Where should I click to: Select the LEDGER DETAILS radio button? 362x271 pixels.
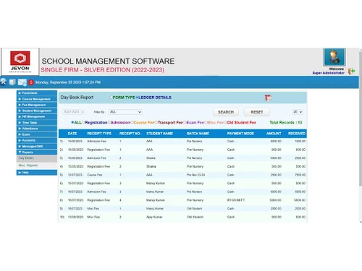(x=137, y=98)
